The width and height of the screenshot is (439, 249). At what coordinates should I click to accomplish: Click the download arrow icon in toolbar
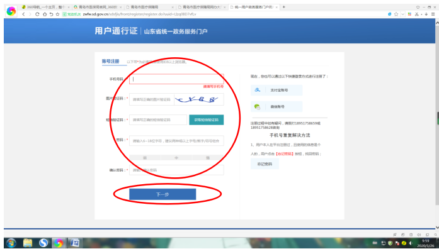[x=426, y=14]
